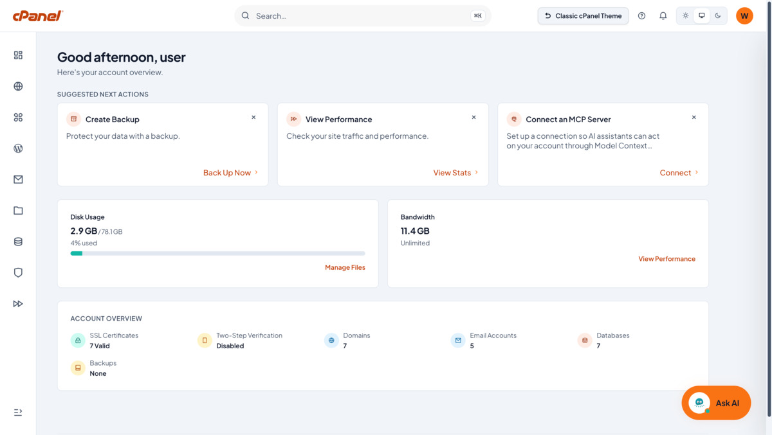Click the Create Backup card icon
The height and width of the screenshot is (435, 772).
pos(74,119)
